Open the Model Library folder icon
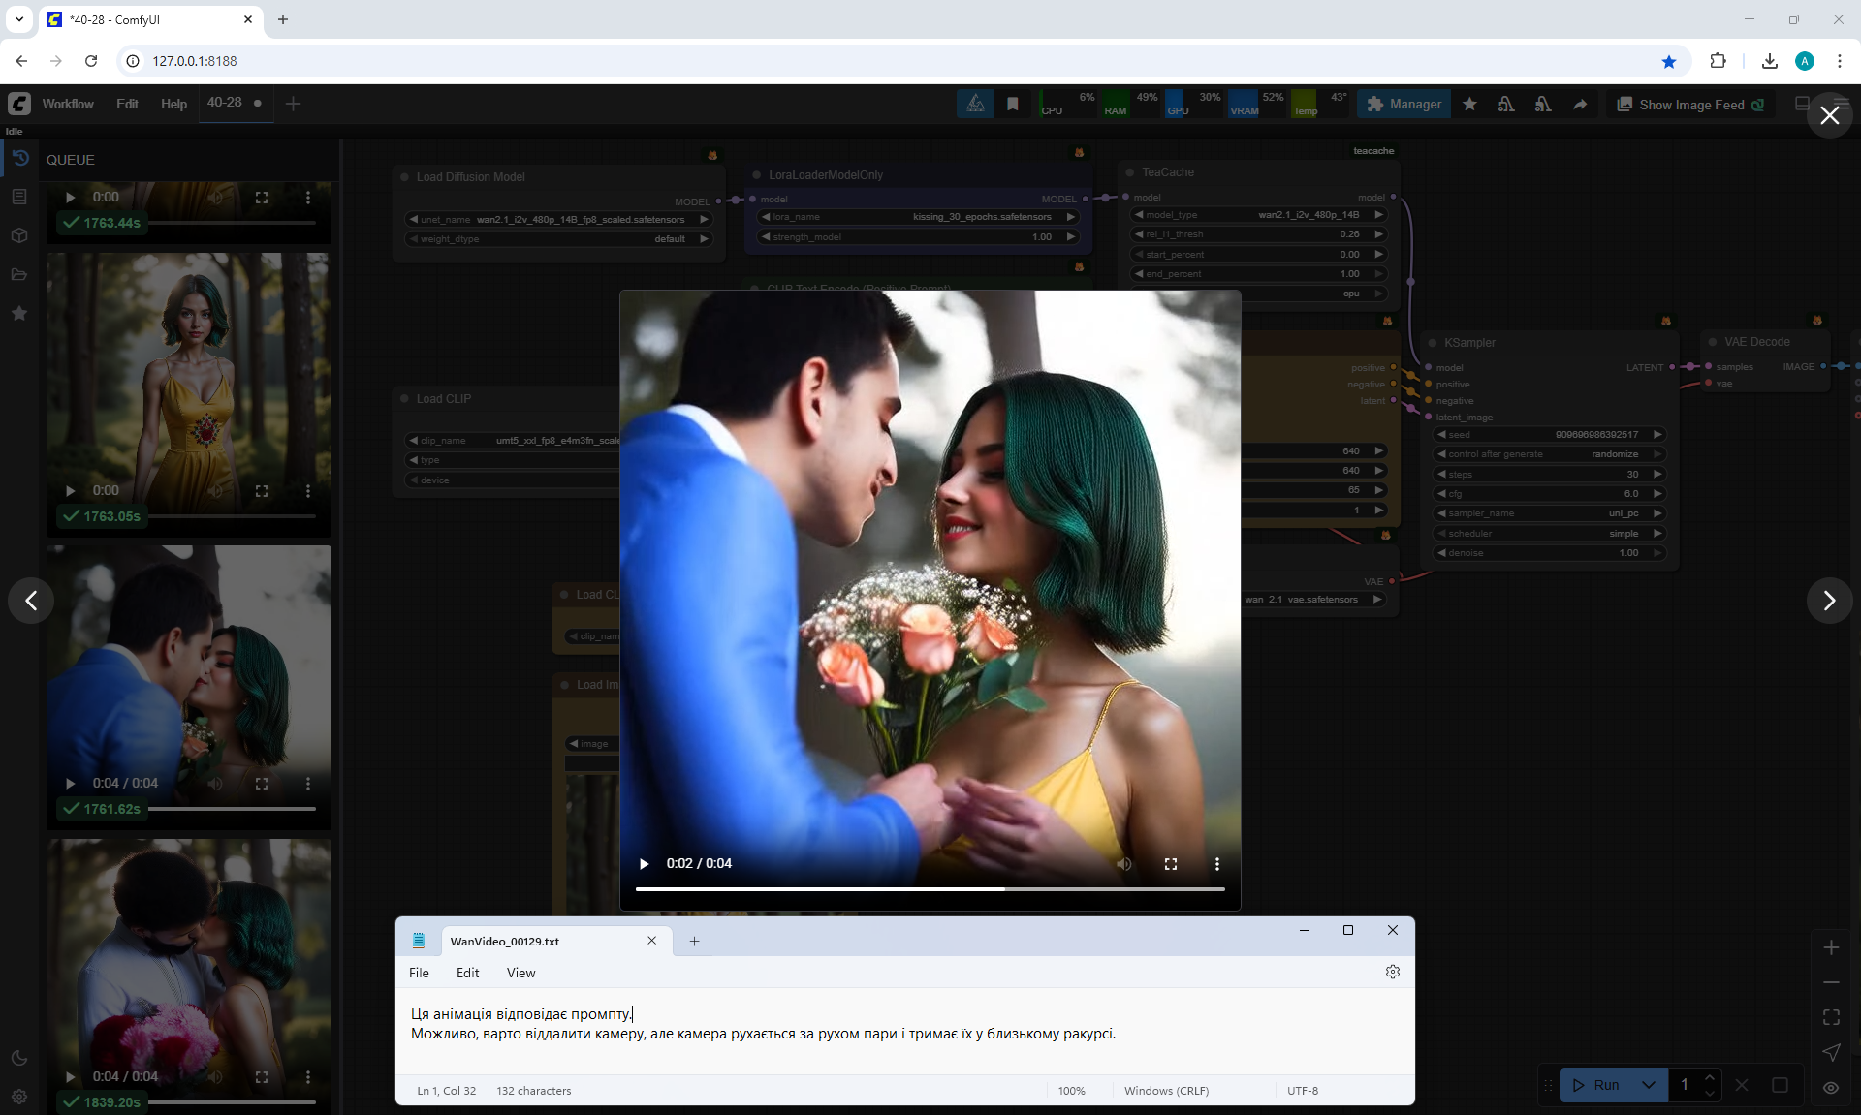Screen dimensions: 1861x1115 pyautogui.click(x=19, y=274)
